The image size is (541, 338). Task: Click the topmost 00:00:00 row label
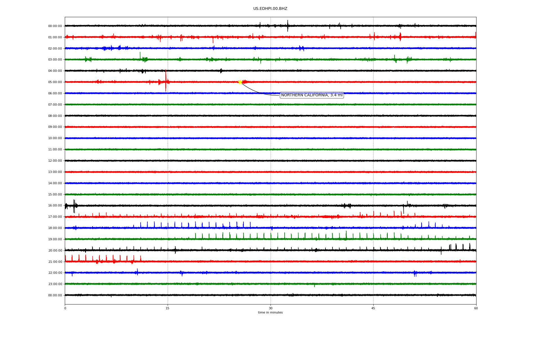55,26
